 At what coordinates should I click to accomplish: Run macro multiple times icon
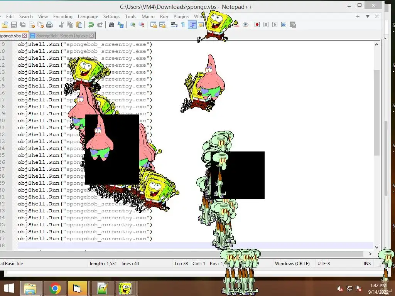[284, 25]
